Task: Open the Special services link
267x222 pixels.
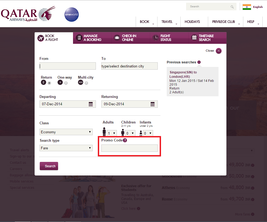Action: tap(22, 188)
